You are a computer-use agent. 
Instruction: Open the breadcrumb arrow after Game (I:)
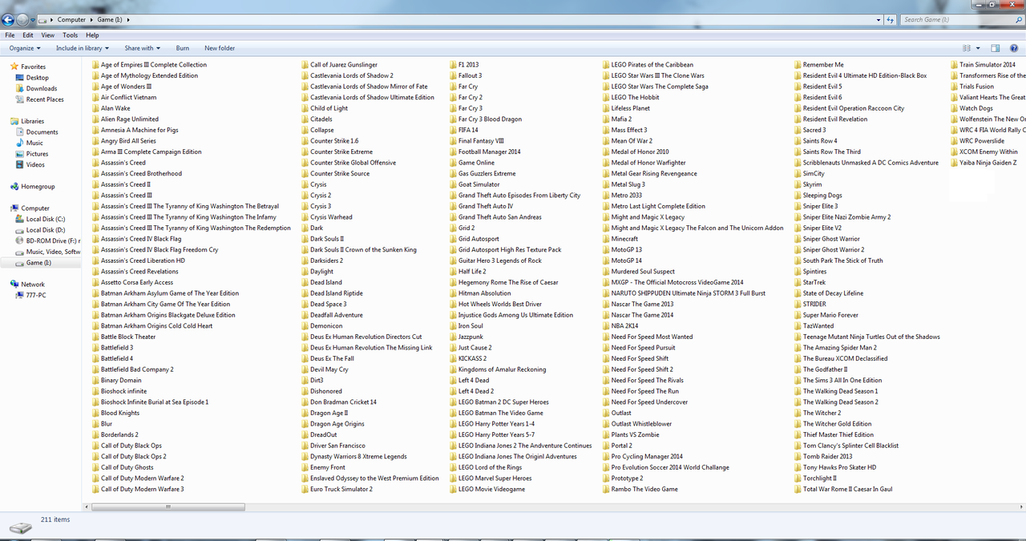tap(127, 19)
